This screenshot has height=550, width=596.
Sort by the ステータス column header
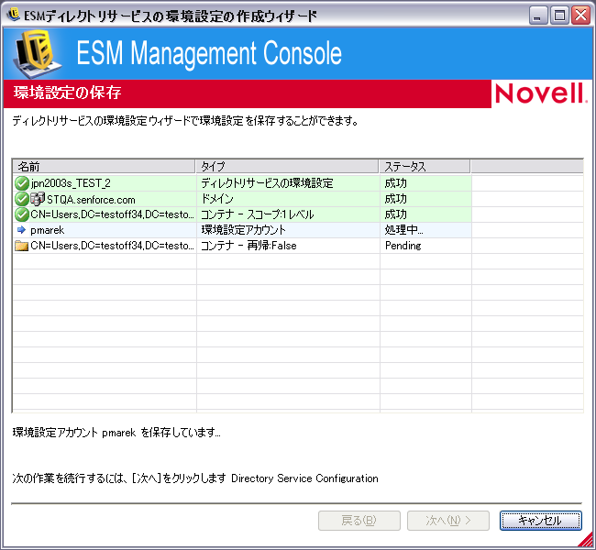(x=425, y=167)
